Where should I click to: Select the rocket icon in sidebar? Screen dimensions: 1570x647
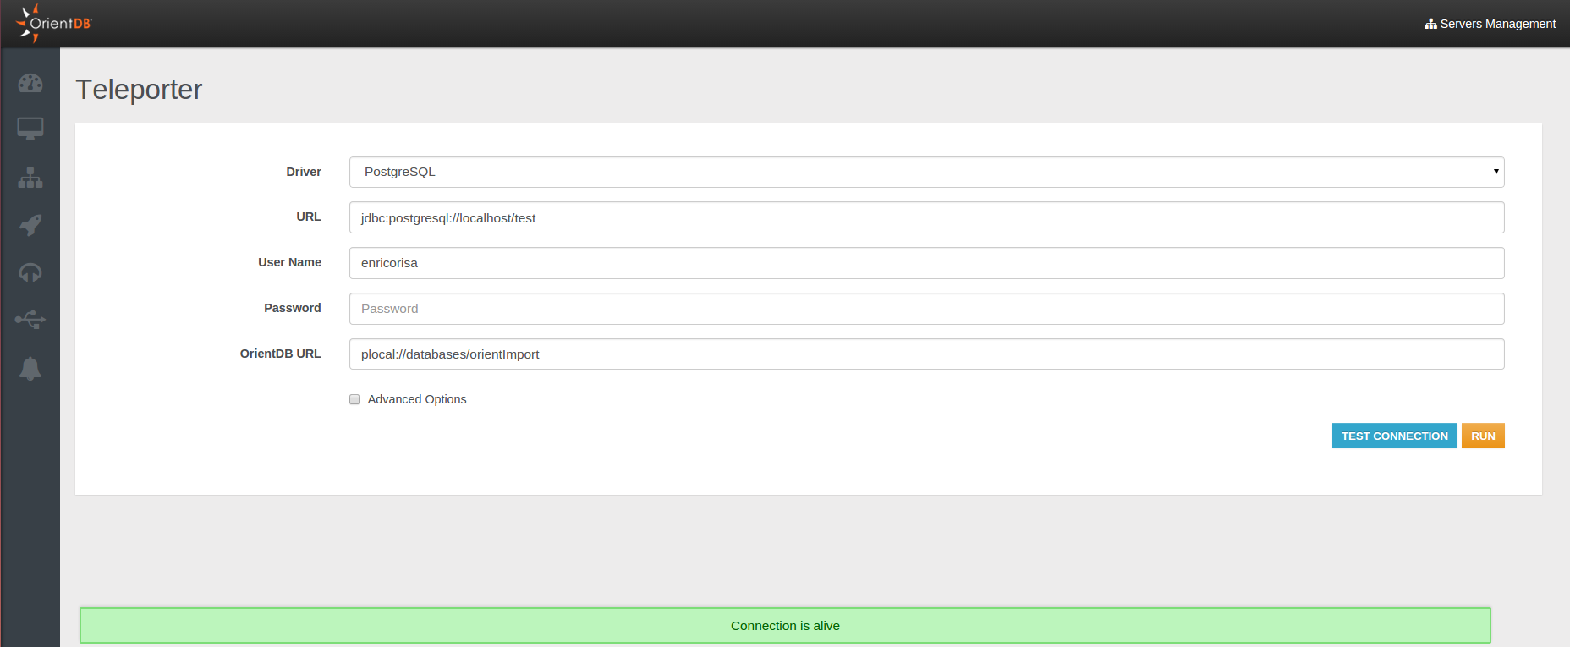click(x=30, y=225)
